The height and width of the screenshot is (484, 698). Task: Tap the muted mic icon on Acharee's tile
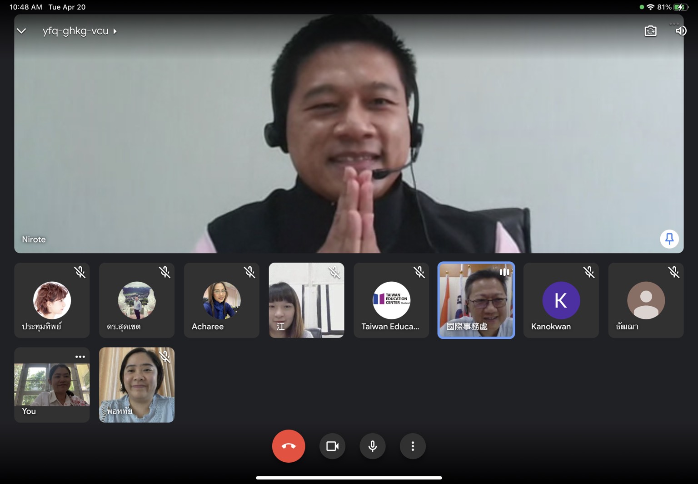(249, 272)
